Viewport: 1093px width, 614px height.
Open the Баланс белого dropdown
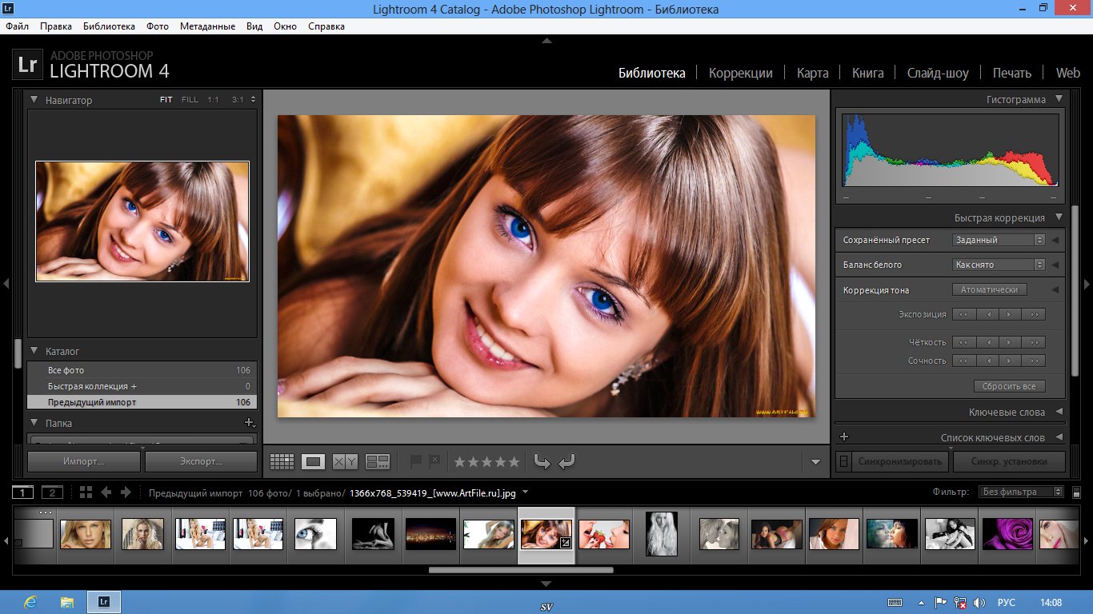(999, 265)
